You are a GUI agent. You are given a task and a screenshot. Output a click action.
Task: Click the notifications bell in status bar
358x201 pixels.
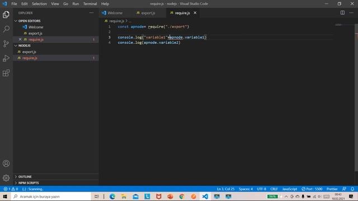pos(352,189)
